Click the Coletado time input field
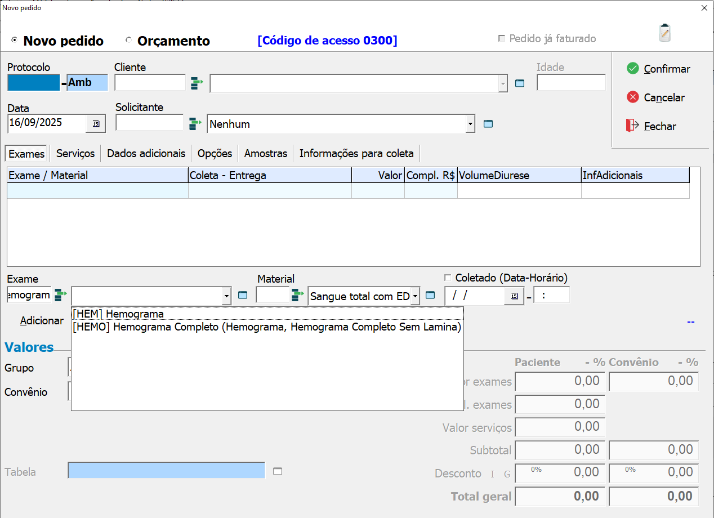 [x=552, y=295]
